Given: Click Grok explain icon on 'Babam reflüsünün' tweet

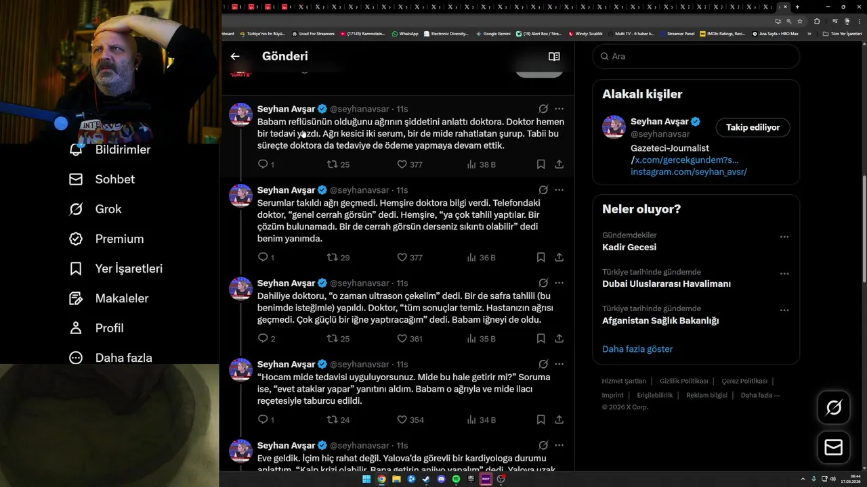Looking at the screenshot, I should pyautogui.click(x=543, y=109).
